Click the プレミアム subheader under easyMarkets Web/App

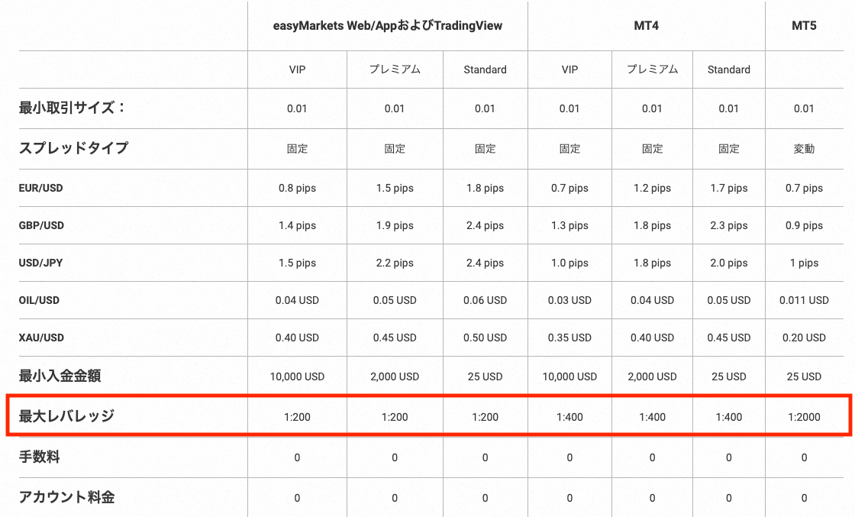[395, 69]
